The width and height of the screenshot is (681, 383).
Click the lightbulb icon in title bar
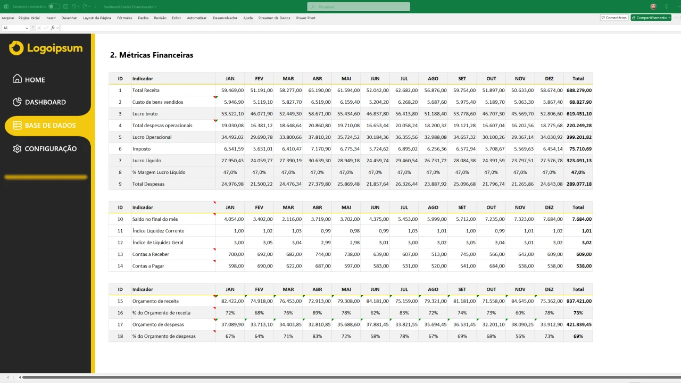tap(667, 6)
